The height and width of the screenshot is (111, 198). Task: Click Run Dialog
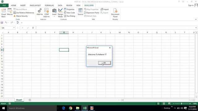(70, 16)
